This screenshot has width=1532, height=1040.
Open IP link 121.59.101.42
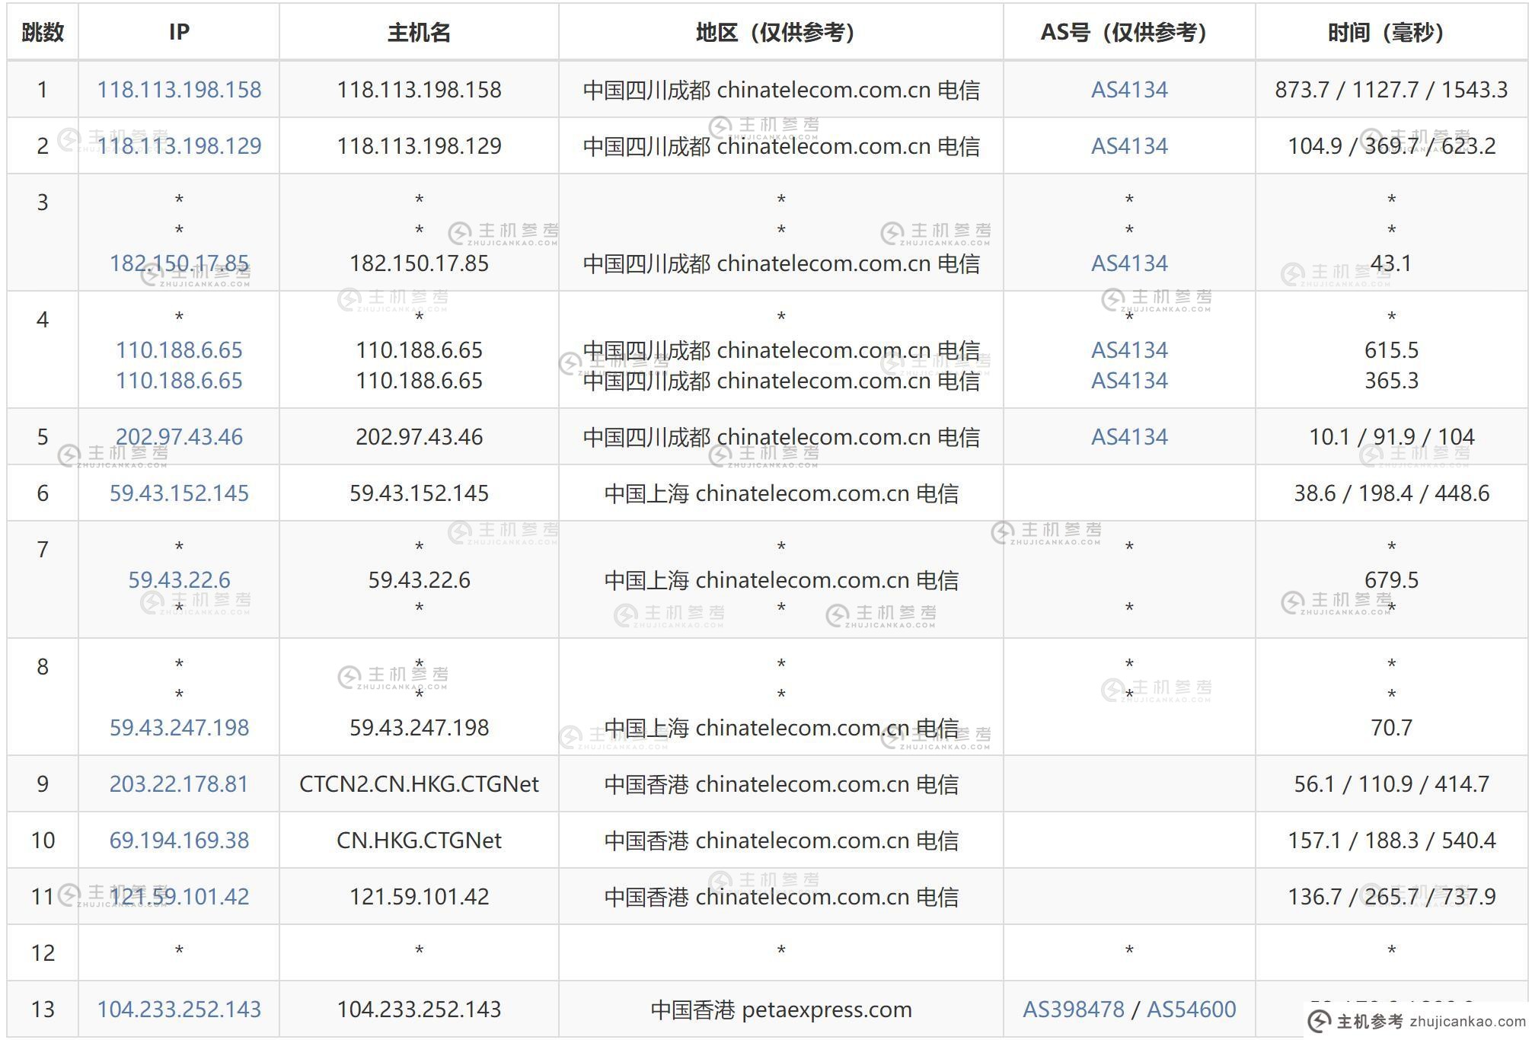(179, 897)
